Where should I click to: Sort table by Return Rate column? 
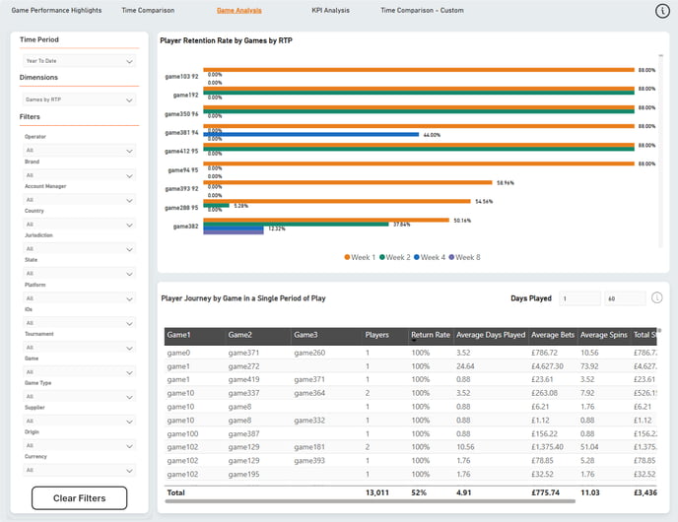431,335
